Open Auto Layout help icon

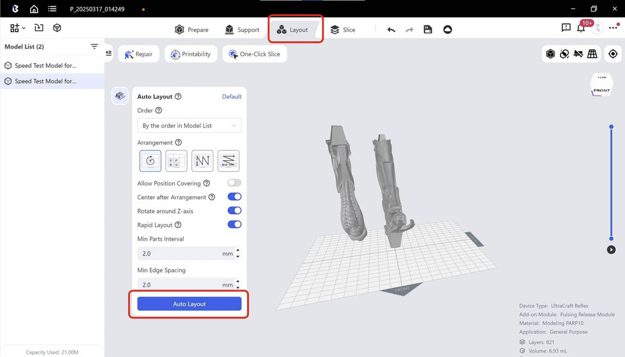[x=178, y=96]
